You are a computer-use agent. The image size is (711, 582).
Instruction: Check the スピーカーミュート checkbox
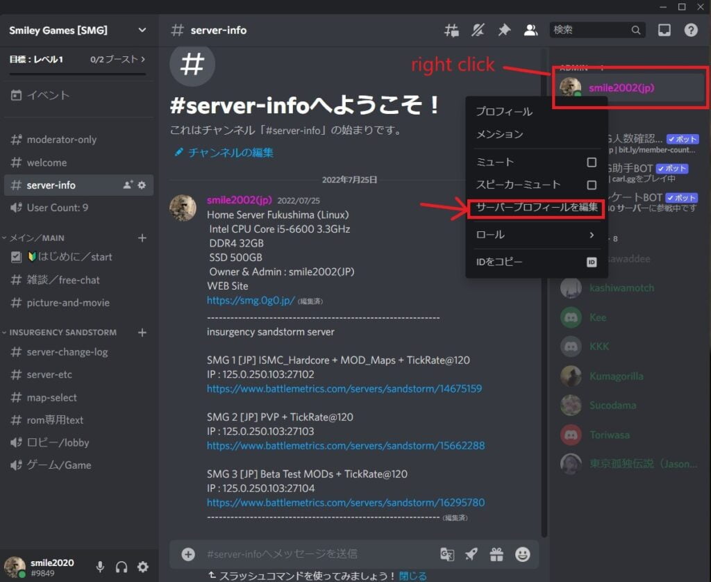click(x=591, y=185)
